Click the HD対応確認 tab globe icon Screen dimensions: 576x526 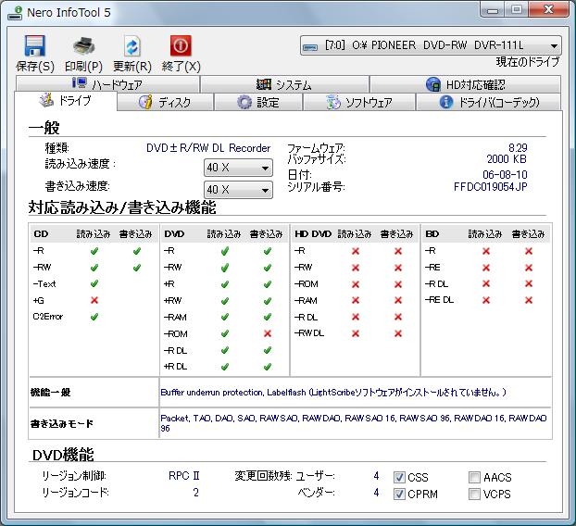pos(433,84)
